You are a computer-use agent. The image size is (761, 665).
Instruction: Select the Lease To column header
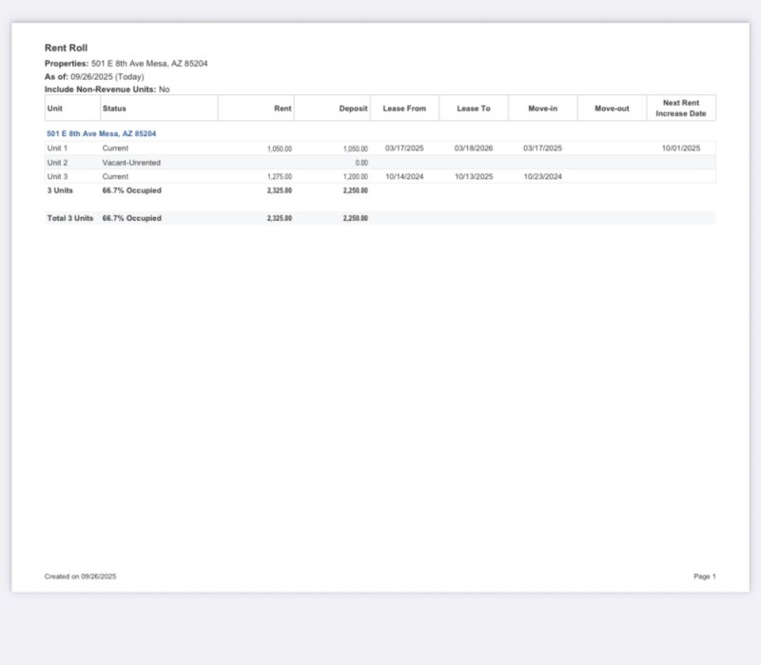click(474, 108)
